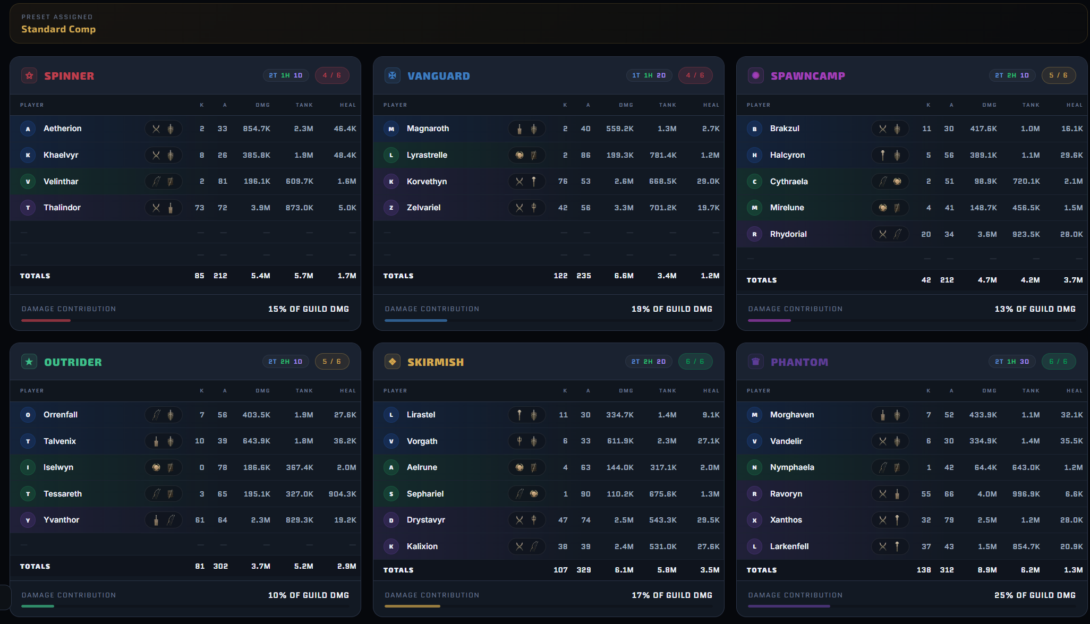Click Phantom's damage contribution bar
The image size is (1090, 624).
pos(912,606)
